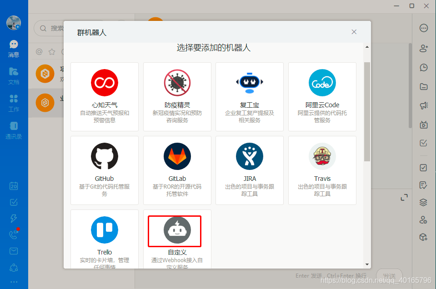Click the cube add-app icon in right panel
The height and width of the screenshot is (289, 436).
pyautogui.click(x=423, y=237)
